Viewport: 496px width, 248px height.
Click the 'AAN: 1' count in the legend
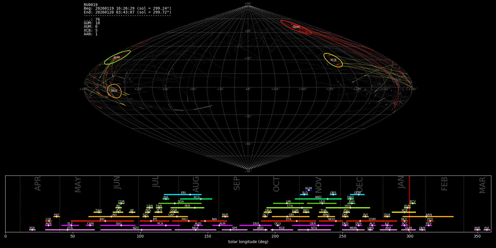tap(91, 34)
